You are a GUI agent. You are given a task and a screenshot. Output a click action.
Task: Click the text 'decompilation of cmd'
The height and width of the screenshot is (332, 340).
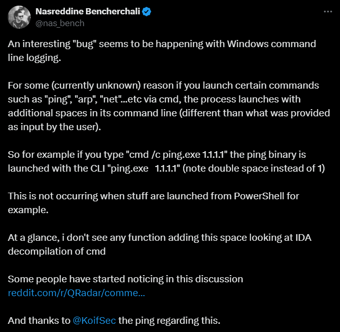(x=57, y=252)
